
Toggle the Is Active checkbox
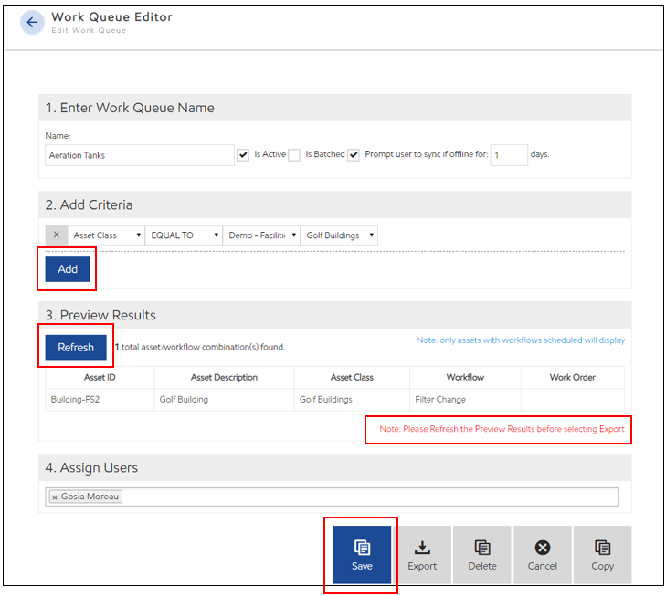point(243,155)
